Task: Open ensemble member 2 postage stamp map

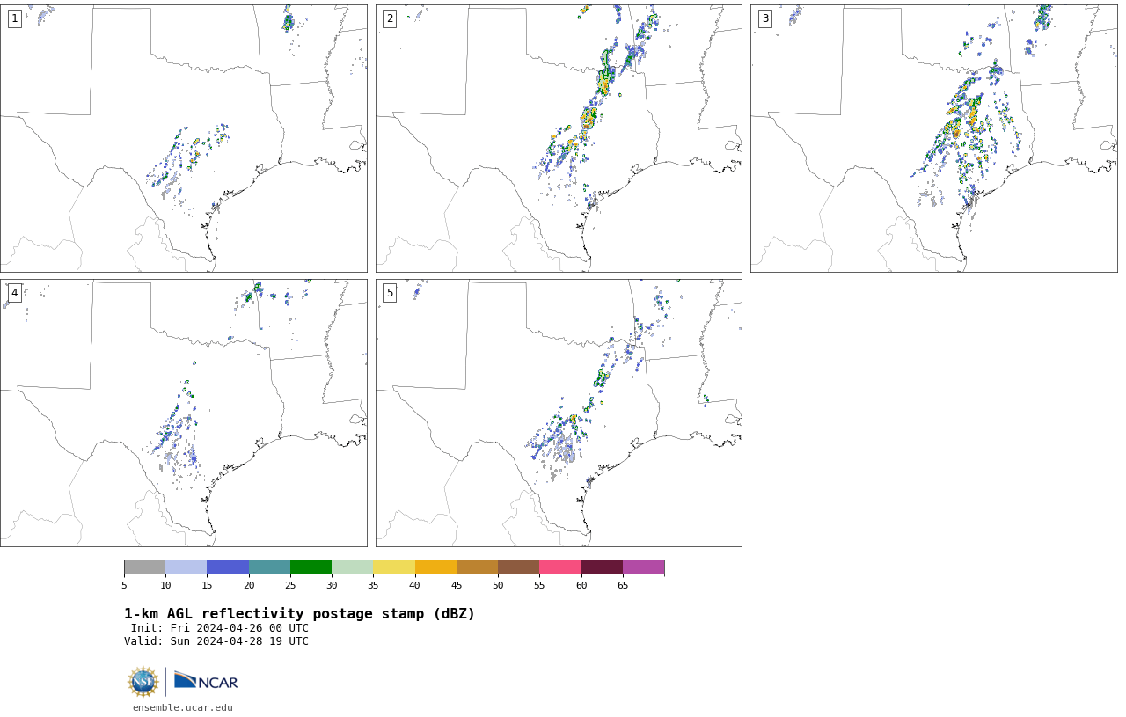Action: point(559,138)
